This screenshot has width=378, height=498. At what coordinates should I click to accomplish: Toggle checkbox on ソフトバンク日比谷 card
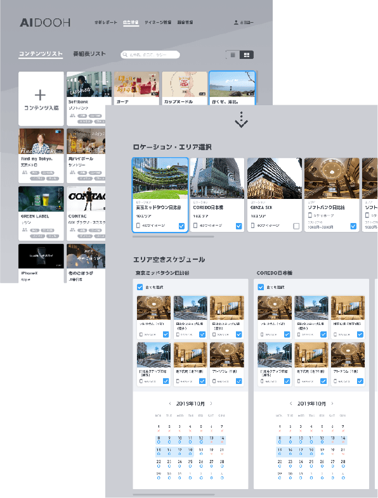[353, 226]
